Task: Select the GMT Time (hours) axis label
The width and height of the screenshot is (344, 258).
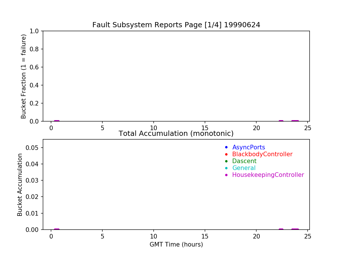Action: pyautogui.click(x=176, y=245)
